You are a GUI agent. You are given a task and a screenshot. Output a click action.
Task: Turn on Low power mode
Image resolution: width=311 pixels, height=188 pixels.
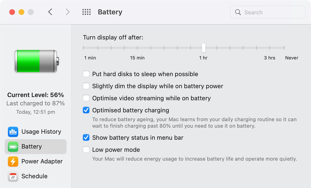[86, 150]
